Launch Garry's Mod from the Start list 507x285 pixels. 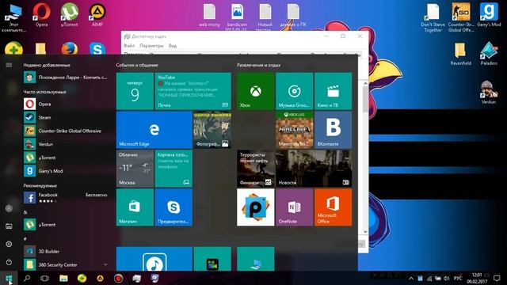[65, 171]
